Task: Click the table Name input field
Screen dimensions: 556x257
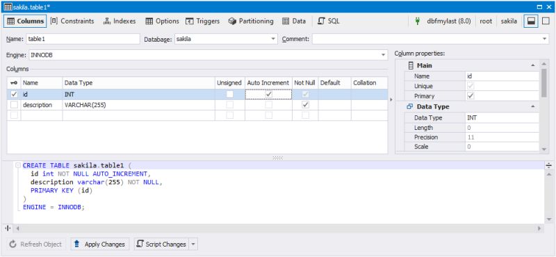Action: click(83, 39)
